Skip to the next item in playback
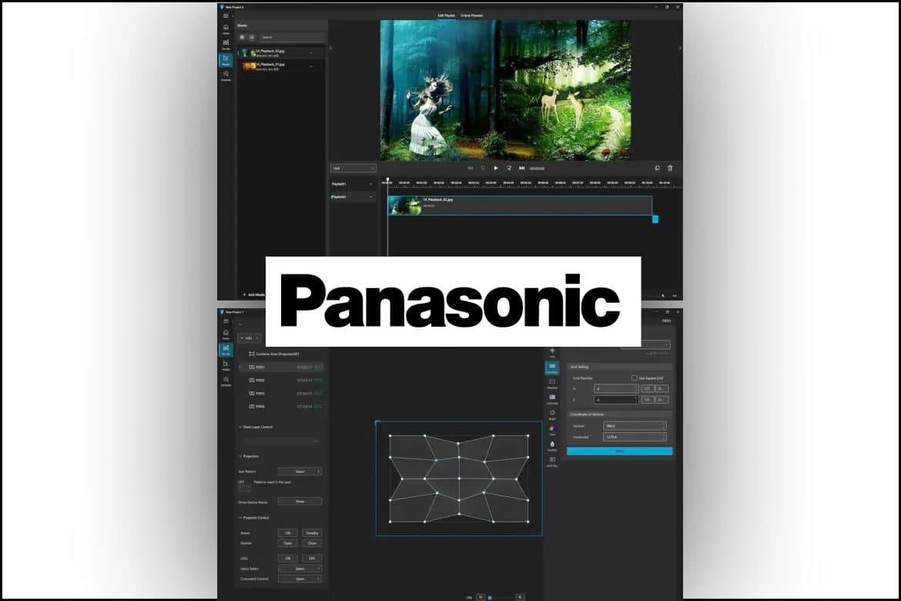Viewport: 901px width, 601px height. pos(521,168)
